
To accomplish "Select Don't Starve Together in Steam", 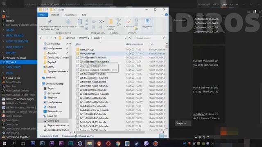I will [18, 137].
